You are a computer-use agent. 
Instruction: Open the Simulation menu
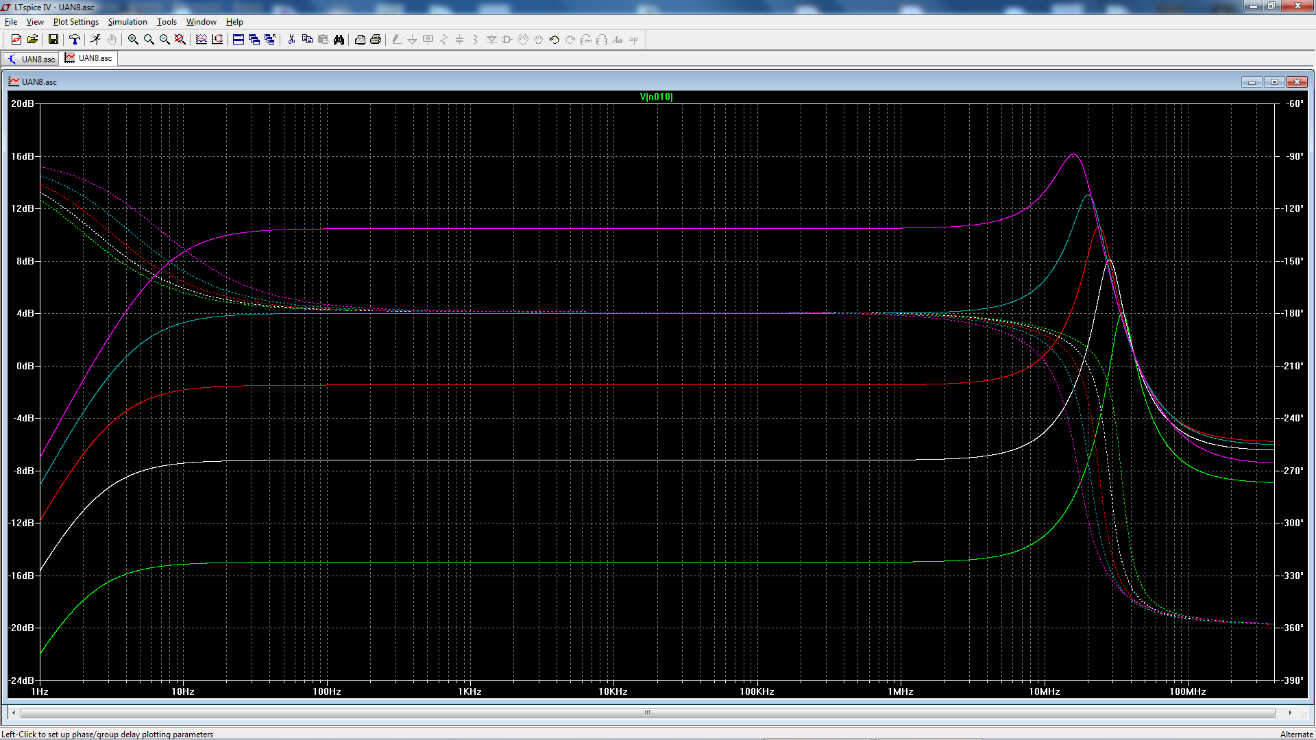point(127,22)
